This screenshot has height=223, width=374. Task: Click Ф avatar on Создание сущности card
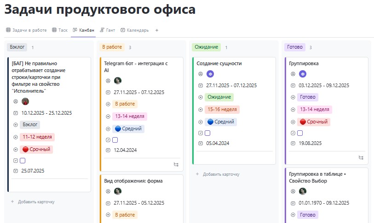tap(210, 74)
